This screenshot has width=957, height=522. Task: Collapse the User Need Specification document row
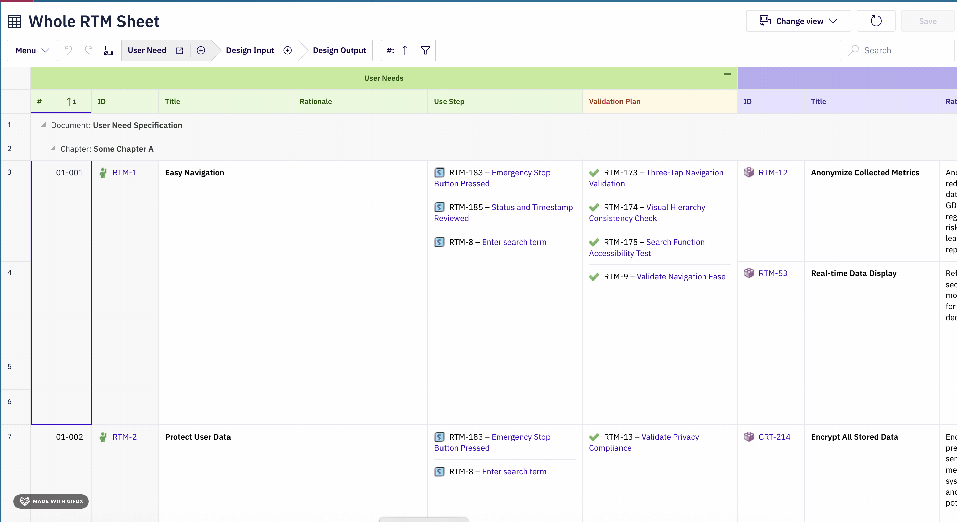(x=43, y=125)
